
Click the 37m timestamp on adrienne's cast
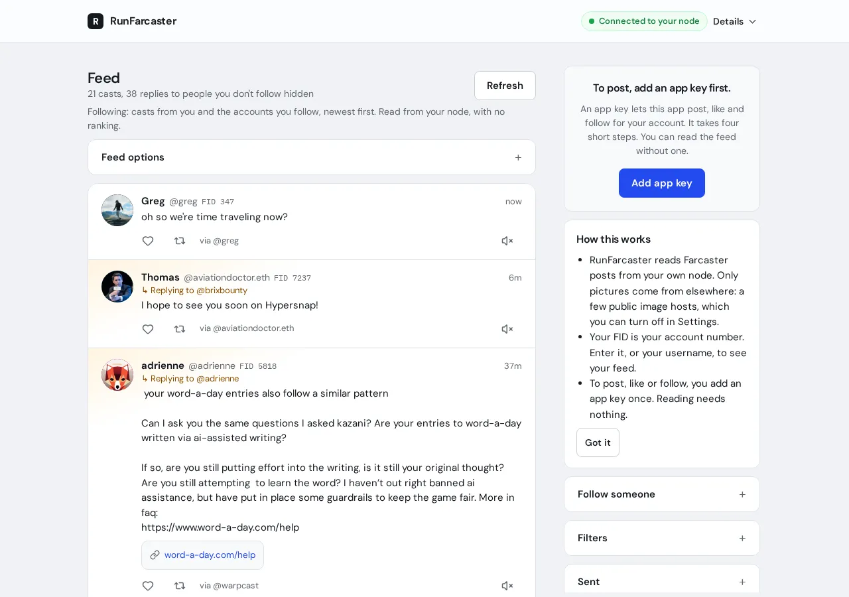click(513, 365)
